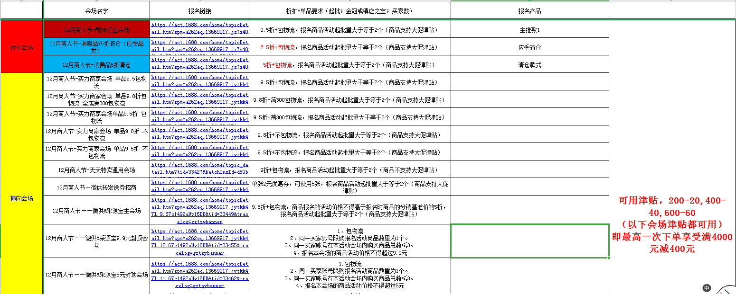This screenshot has height=294, width=736.
Task: Click empty 报名产品 cell for 天天特卖通用会场 row
Action: click(x=529, y=169)
